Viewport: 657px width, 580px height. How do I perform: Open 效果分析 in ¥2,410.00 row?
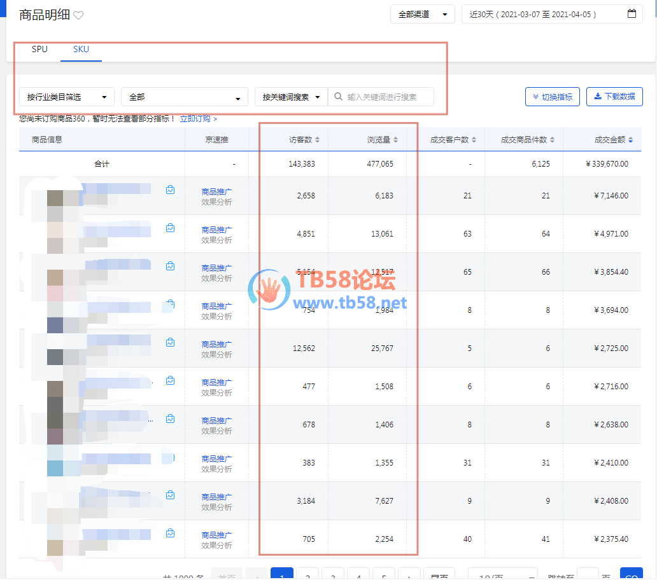(216, 469)
